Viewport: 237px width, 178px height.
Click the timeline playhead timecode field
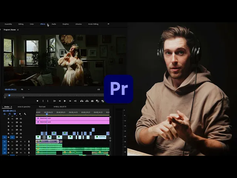(x=9, y=111)
